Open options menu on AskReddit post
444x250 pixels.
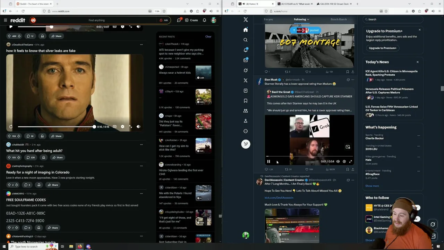point(141,144)
